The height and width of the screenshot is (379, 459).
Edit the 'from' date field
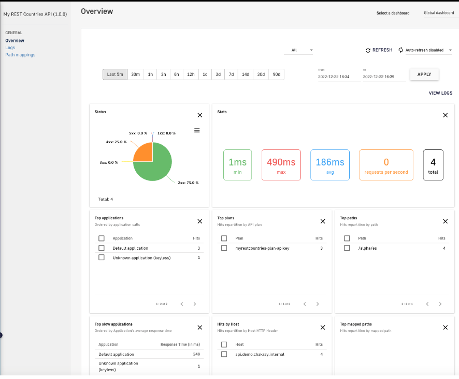[334, 77]
